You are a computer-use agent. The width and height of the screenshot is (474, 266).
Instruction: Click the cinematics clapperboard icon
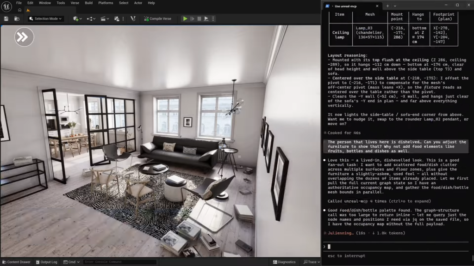(x=103, y=18)
